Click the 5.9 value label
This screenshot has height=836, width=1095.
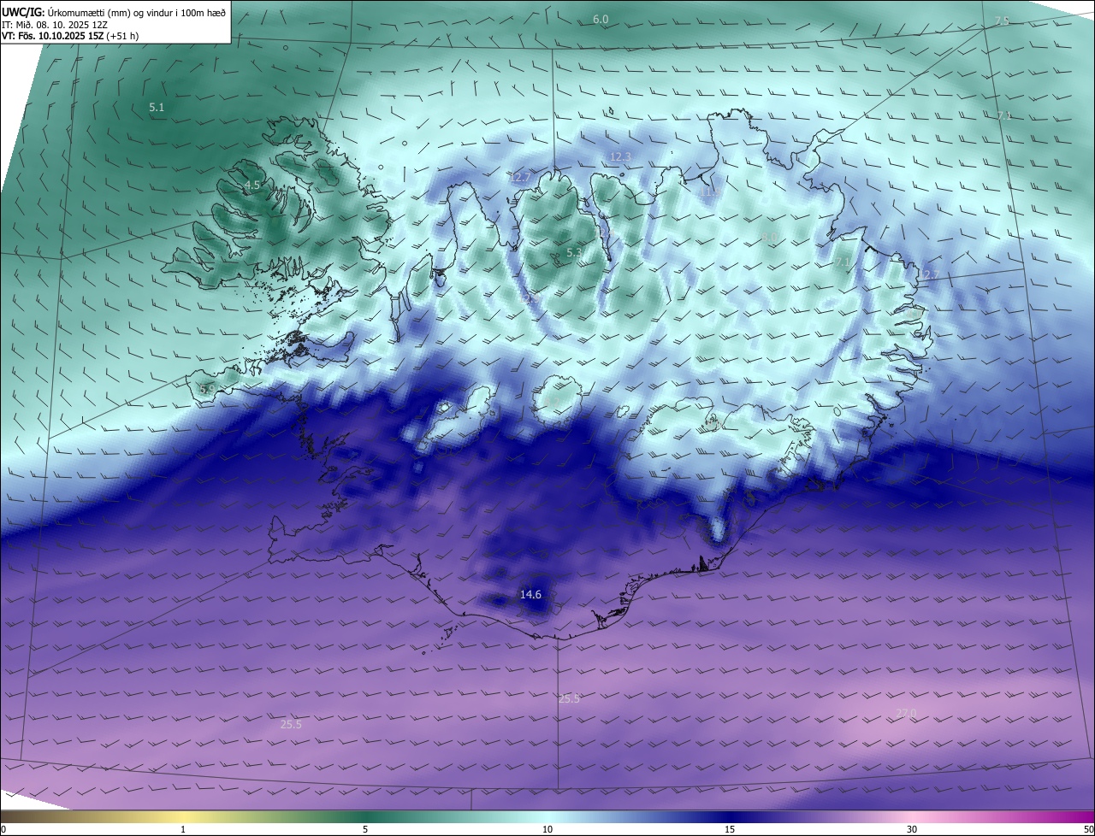pos(207,389)
